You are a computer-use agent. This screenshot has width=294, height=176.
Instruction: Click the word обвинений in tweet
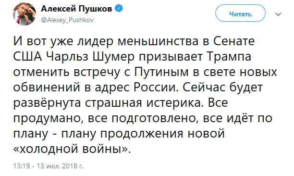coord(48,88)
